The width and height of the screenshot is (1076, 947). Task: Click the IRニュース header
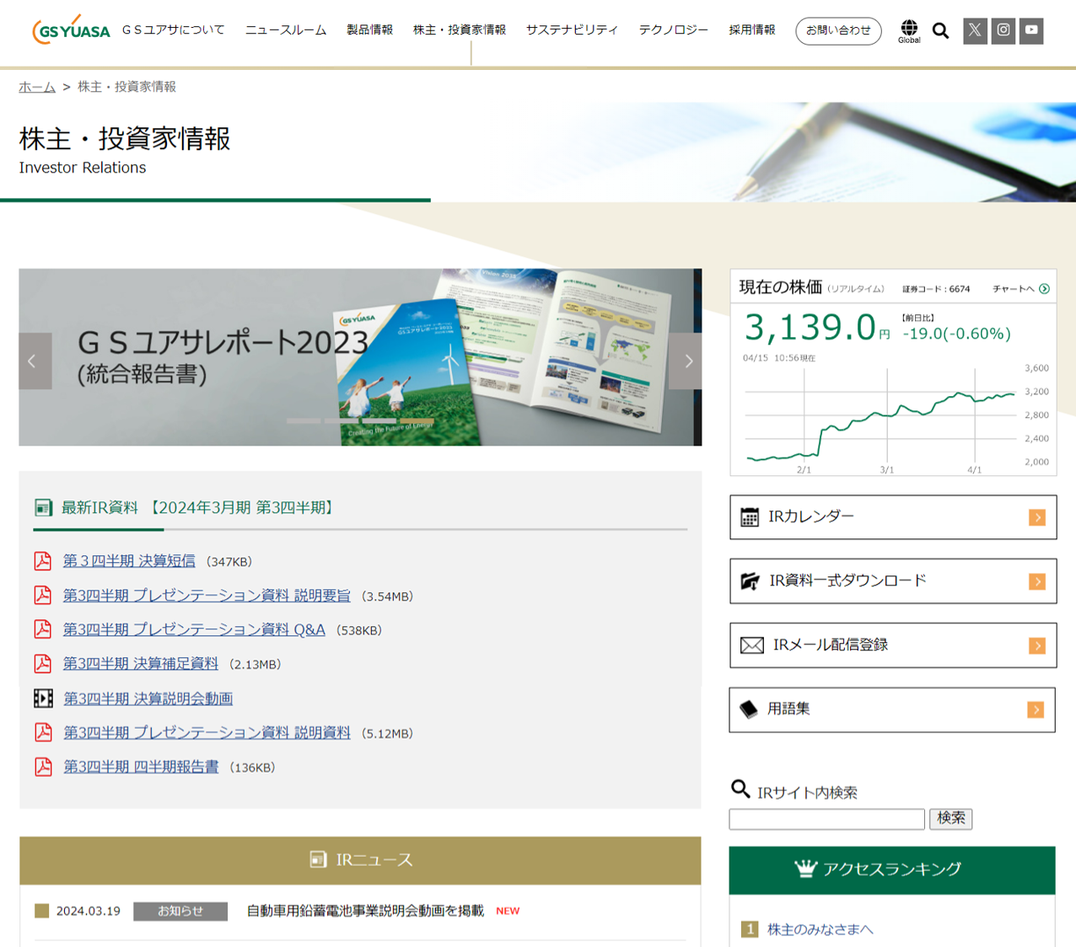(360, 860)
